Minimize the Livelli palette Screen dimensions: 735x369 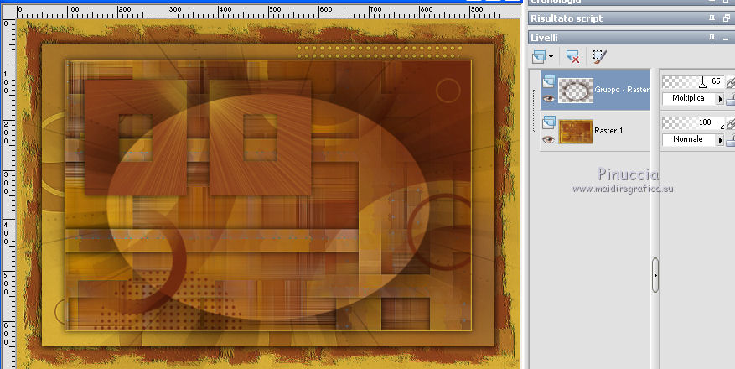(x=726, y=39)
